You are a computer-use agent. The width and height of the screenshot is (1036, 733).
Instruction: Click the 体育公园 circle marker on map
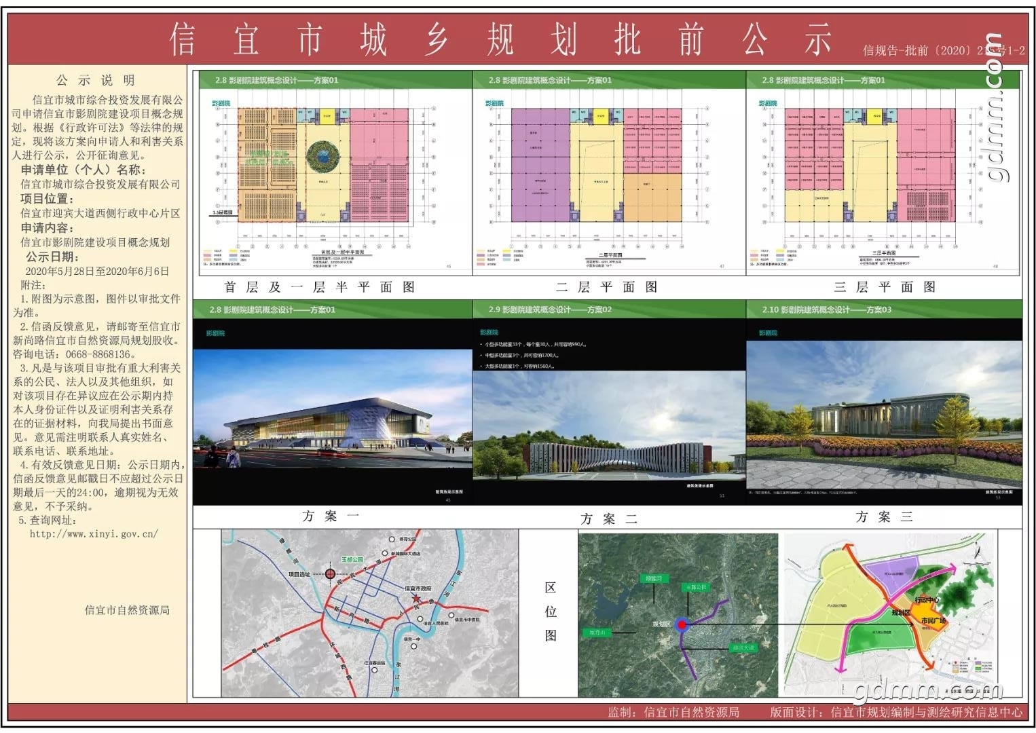392,540
